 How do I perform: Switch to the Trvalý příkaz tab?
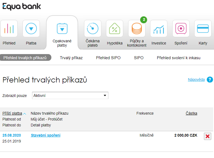tap(71, 58)
